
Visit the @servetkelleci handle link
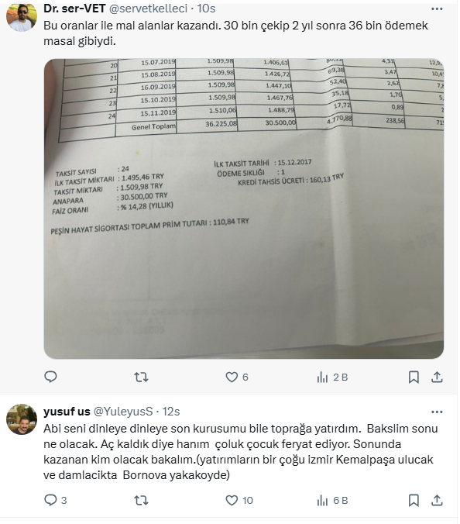coord(148,9)
